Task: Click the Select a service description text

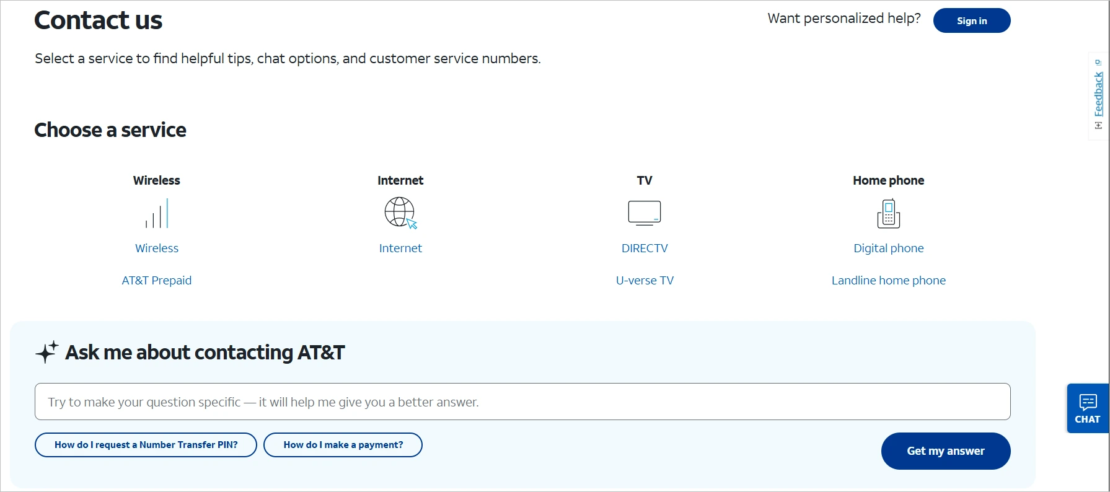Action: [288, 58]
